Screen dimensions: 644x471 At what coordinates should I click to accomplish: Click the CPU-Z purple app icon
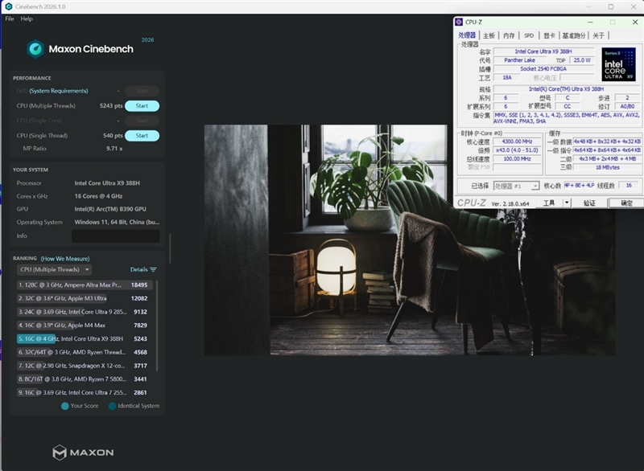[x=459, y=23]
